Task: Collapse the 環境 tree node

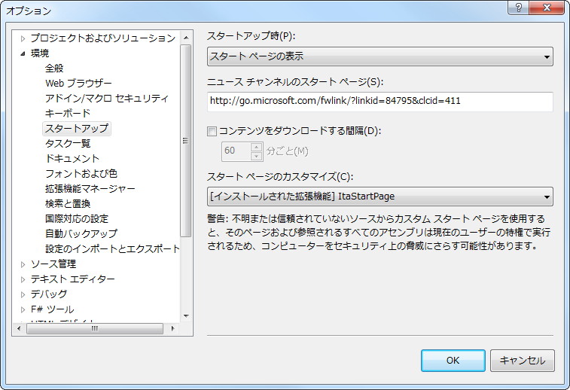Action: pos(23,53)
